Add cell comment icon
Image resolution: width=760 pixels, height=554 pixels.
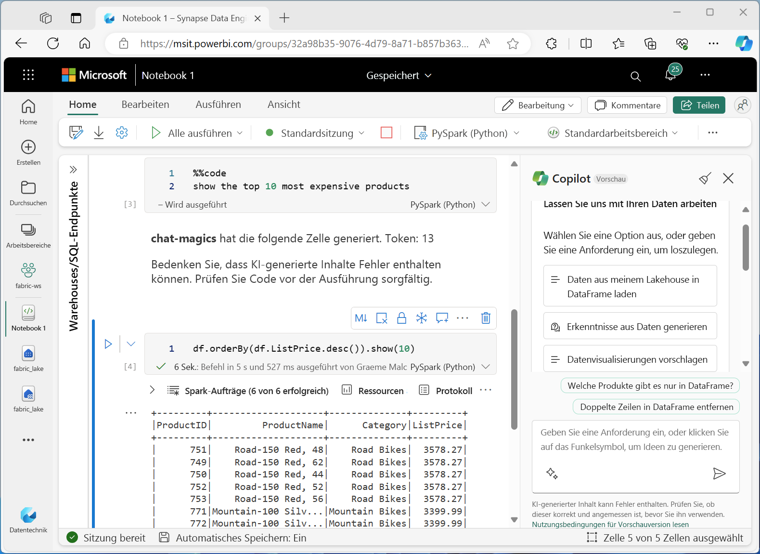442,318
